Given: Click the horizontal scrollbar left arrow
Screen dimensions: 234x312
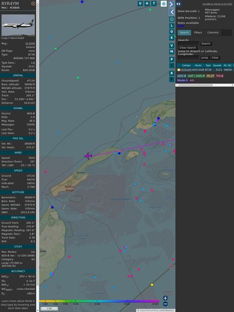Looking at the screenshot, I should (177, 85).
